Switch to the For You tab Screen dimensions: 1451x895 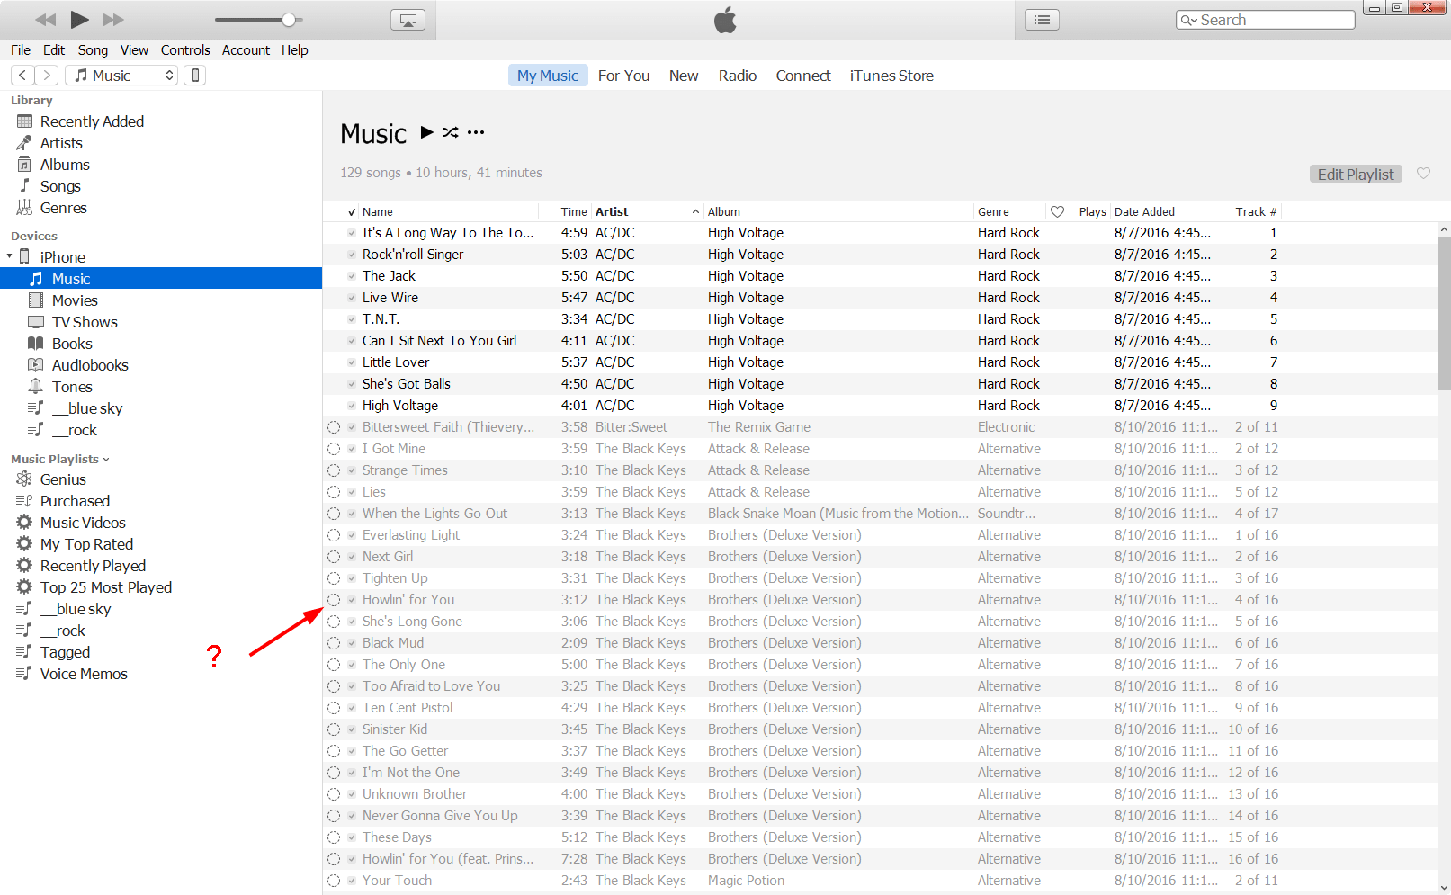point(623,76)
